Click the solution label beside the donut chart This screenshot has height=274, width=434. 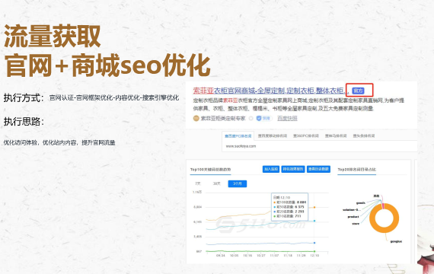(x=352, y=210)
